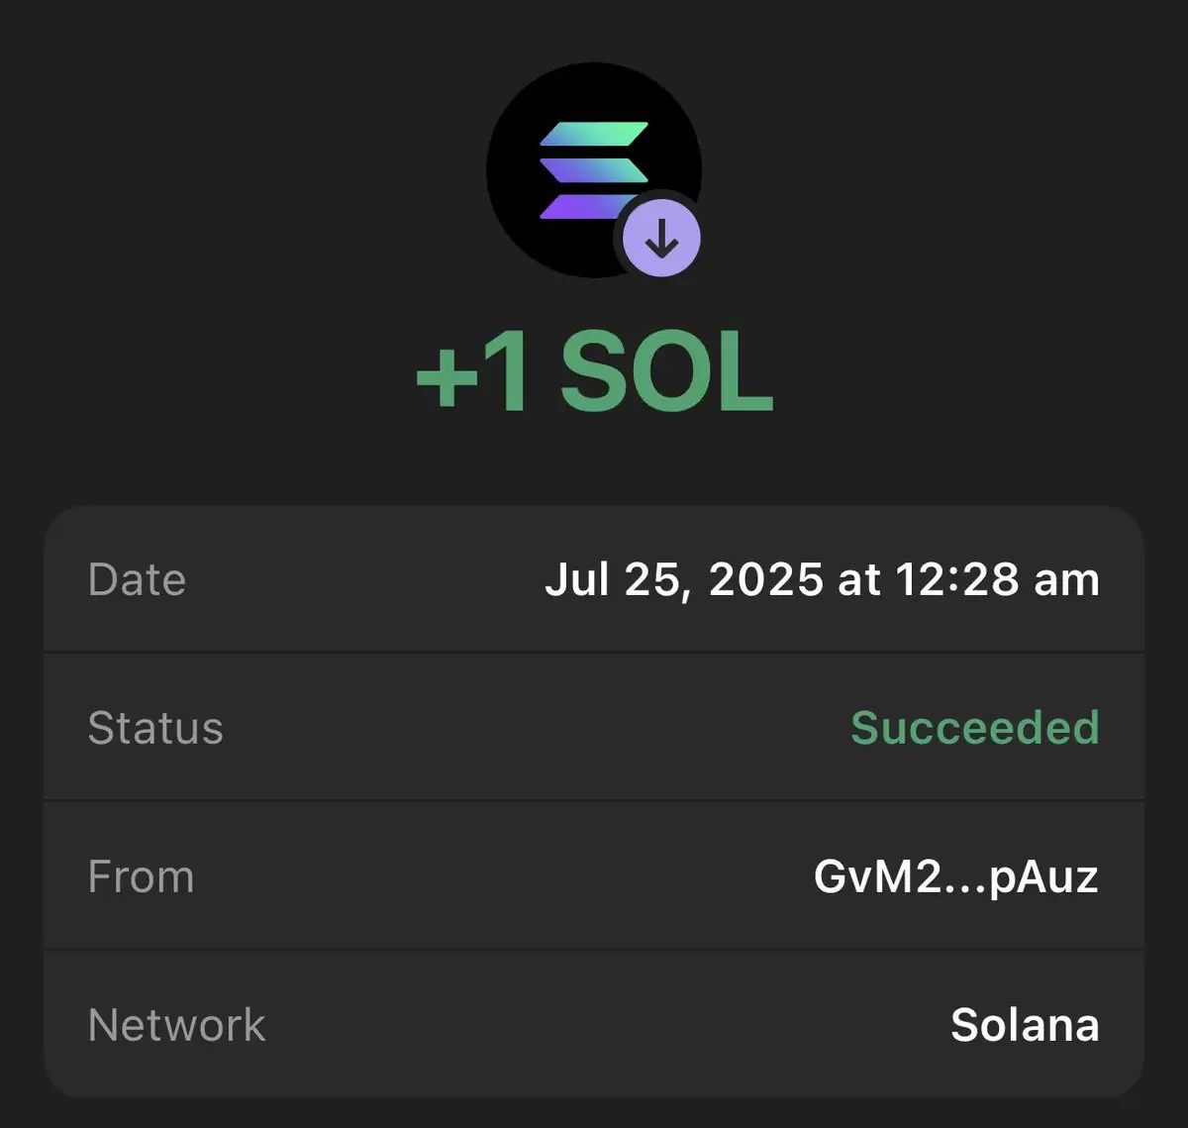The image size is (1188, 1128).
Task: Tap the Jul 25, 2025 timestamp value
Action: [x=822, y=579]
